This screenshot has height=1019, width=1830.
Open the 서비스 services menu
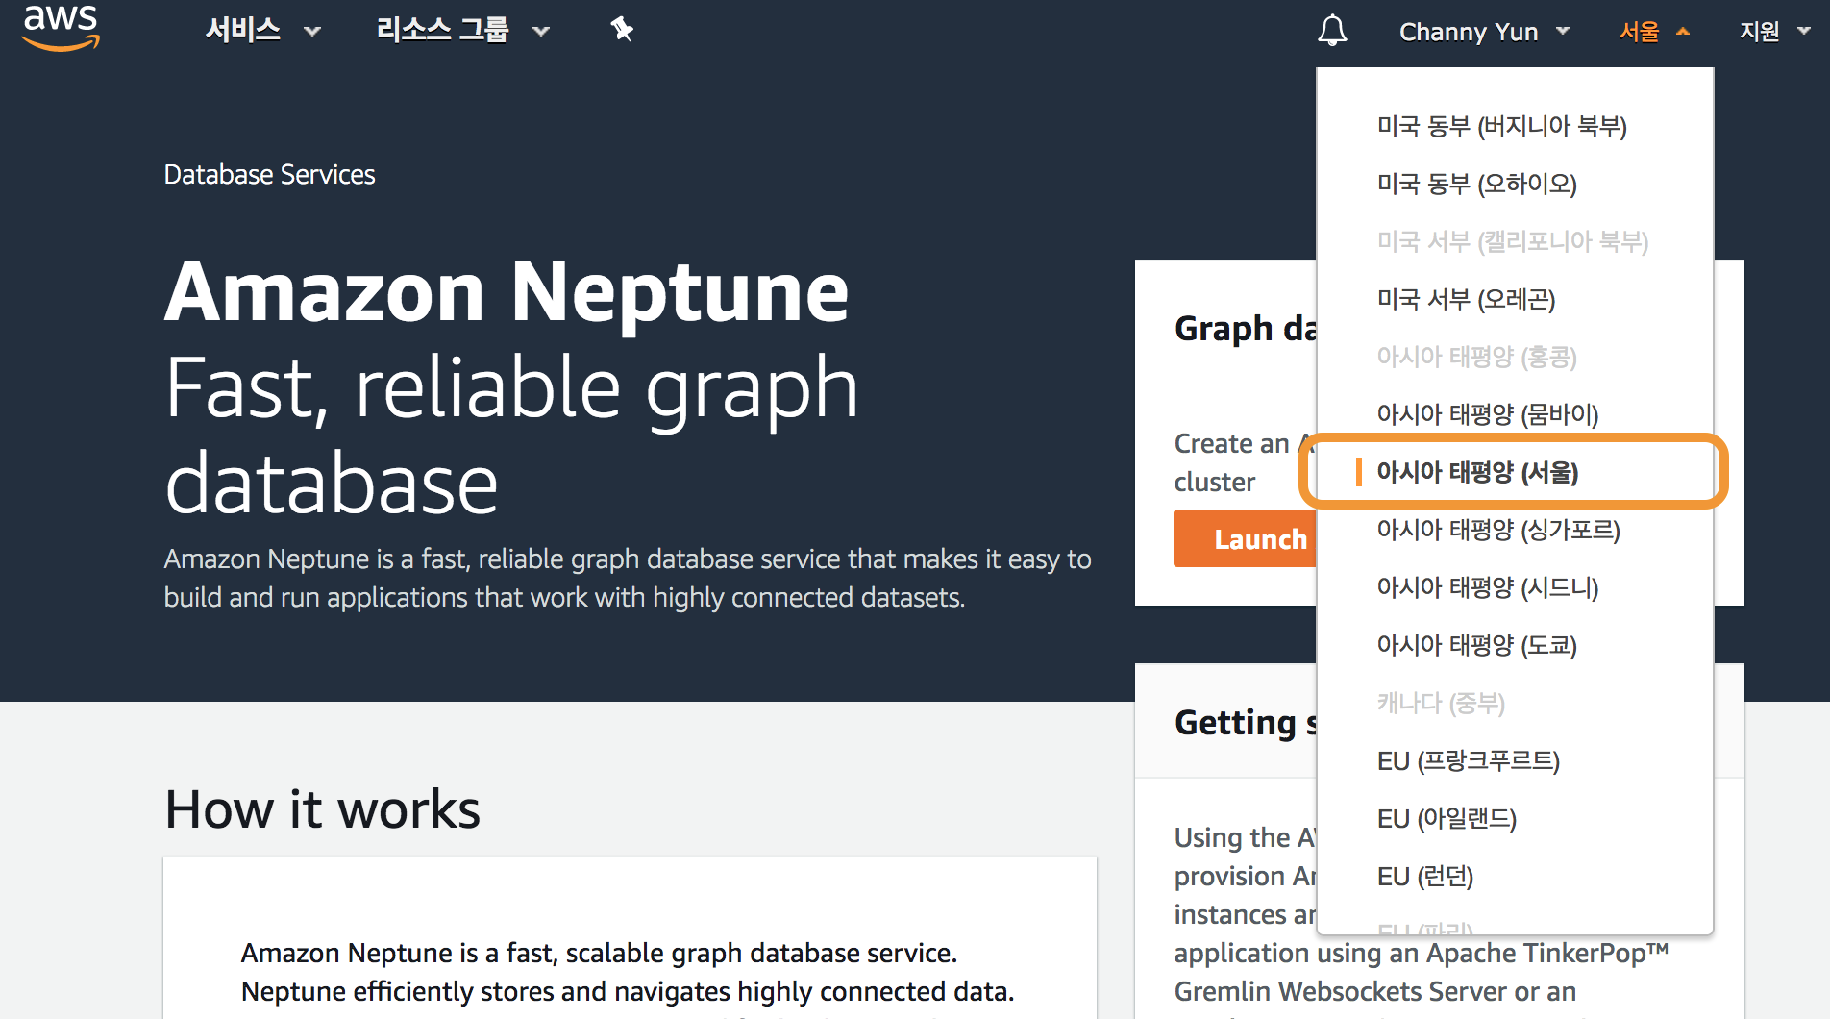pyautogui.click(x=261, y=31)
